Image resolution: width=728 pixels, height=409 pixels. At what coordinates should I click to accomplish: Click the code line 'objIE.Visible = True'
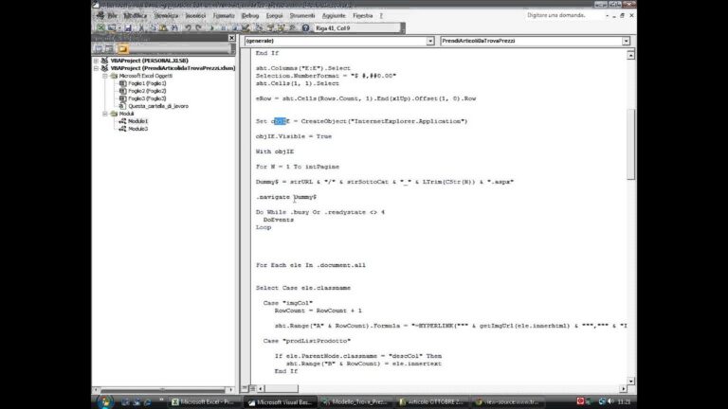pyautogui.click(x=294, y=136)
